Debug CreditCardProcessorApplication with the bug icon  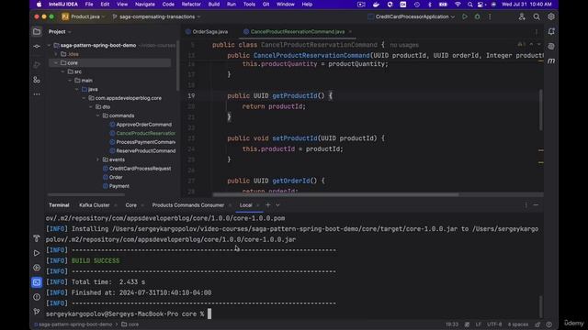pos(477,16)
